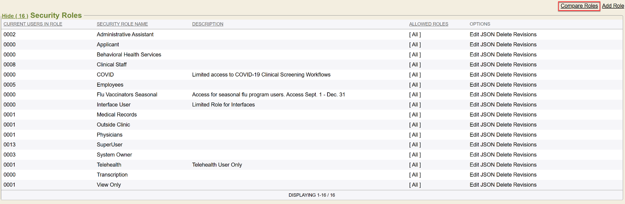The image size is (625, 204).
Task: Edit the Administrative Assistant role
Action: [474, 34]
